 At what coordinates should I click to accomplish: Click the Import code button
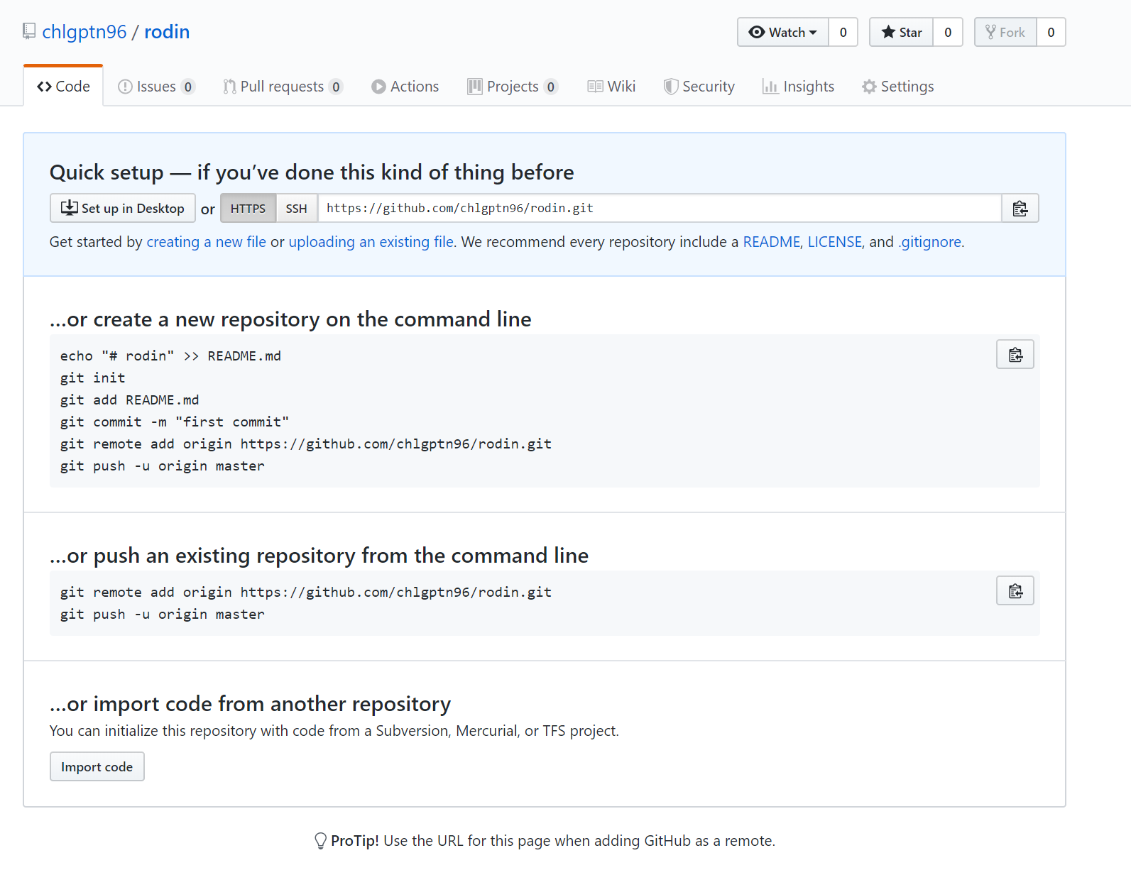click(x=97, y=766)
